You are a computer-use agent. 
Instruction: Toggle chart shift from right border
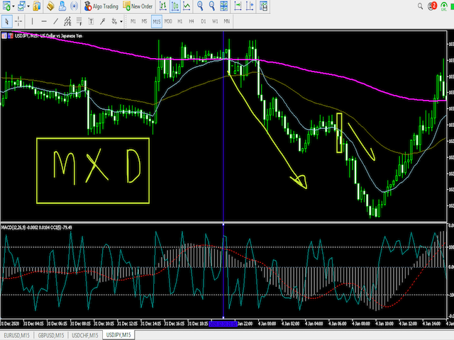coord(250,6)
